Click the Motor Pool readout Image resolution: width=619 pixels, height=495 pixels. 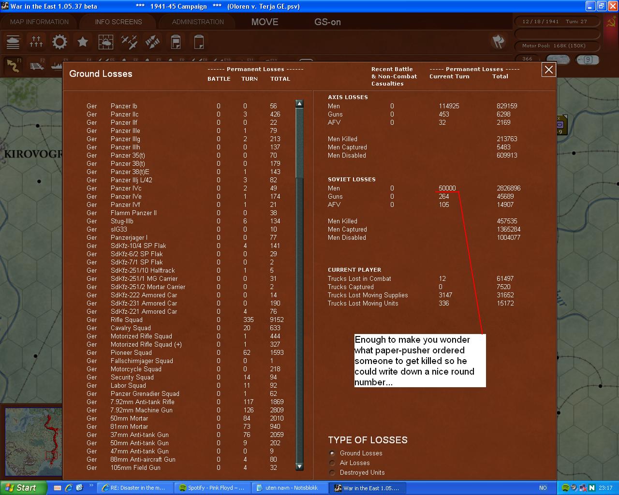pyautogui.click(x=558, y=46)
